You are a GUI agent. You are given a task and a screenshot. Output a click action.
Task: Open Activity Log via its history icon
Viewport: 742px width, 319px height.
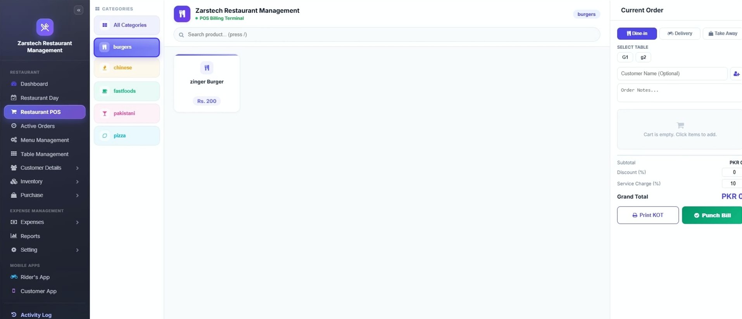tap(14, 315)
